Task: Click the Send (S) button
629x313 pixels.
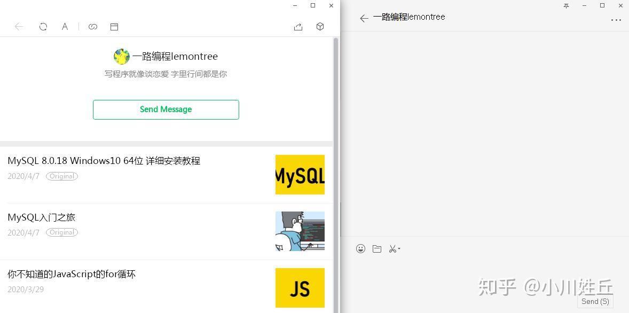Action: [595, 301]
